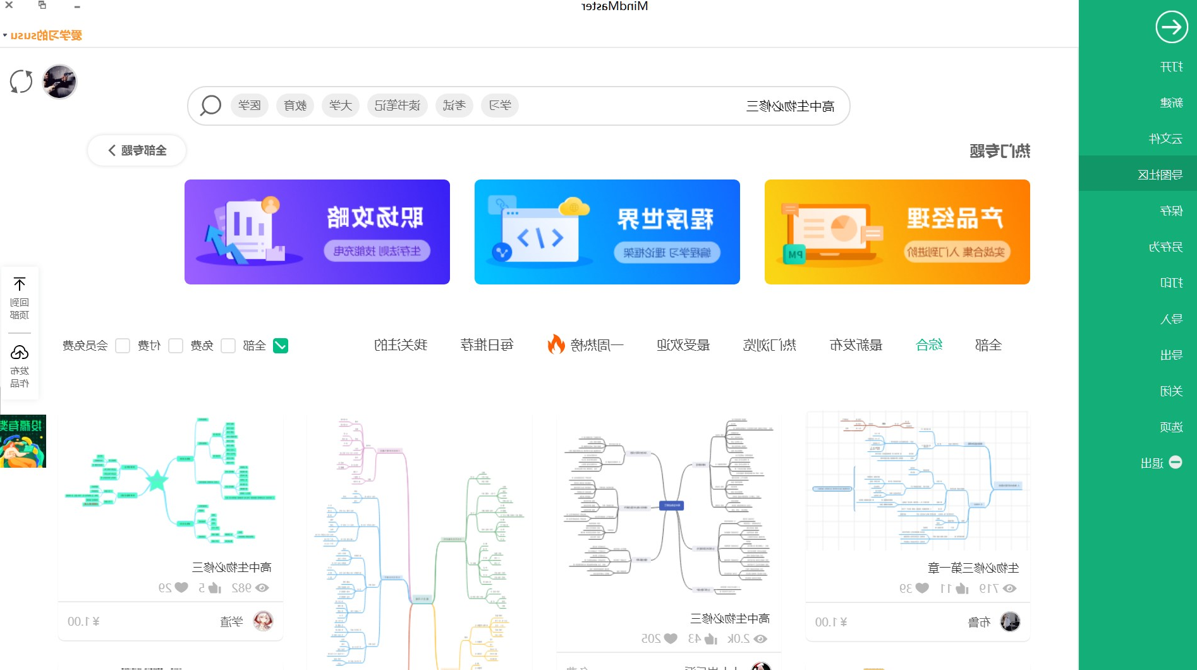Check the 会员免费 filter checkbox
Viewport: 1197px width, 670px height.
[123, 345]
